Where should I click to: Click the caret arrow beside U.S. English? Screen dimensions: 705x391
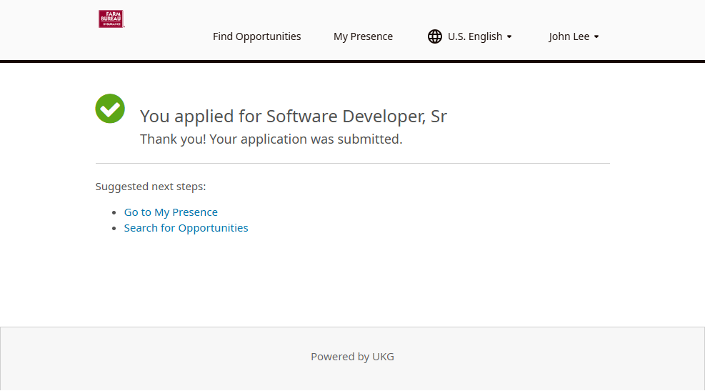pyautogui.click(x=509, y=37)
